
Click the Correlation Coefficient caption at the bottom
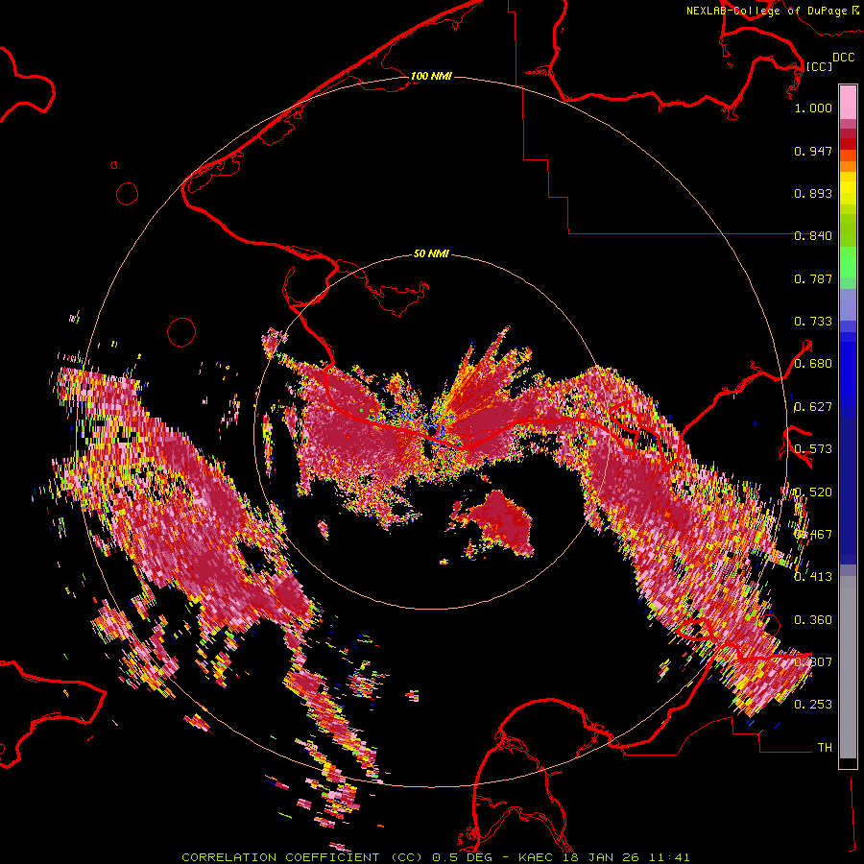[x=435, y=857]
